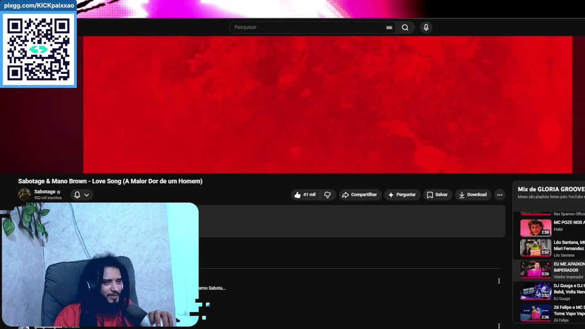Viewport: 585px width, 329px height.
Task: Expand the video description box
Action: coord(352,221)
